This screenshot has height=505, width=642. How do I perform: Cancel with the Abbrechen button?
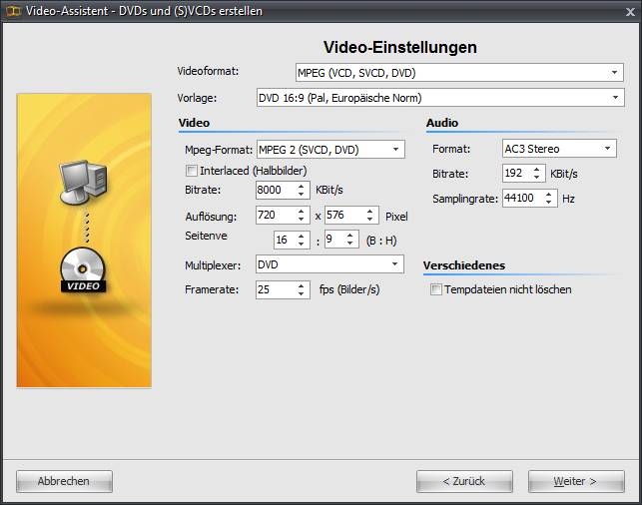(64, 481)
